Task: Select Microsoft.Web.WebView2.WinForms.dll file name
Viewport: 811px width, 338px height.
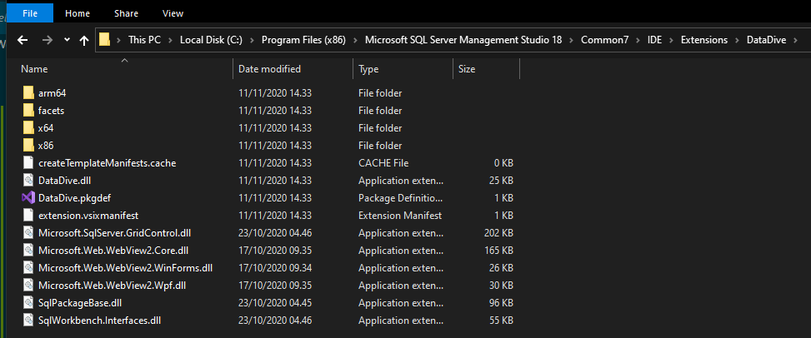Action: [x=126, y=268]
